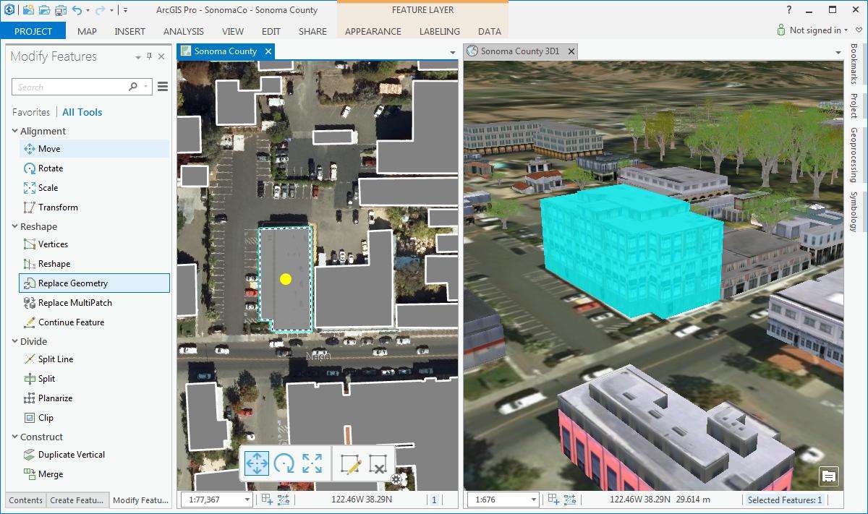Collapse the Reshape section
The image size is (868, 514).
pyautogui.click(x=15, y=226)
